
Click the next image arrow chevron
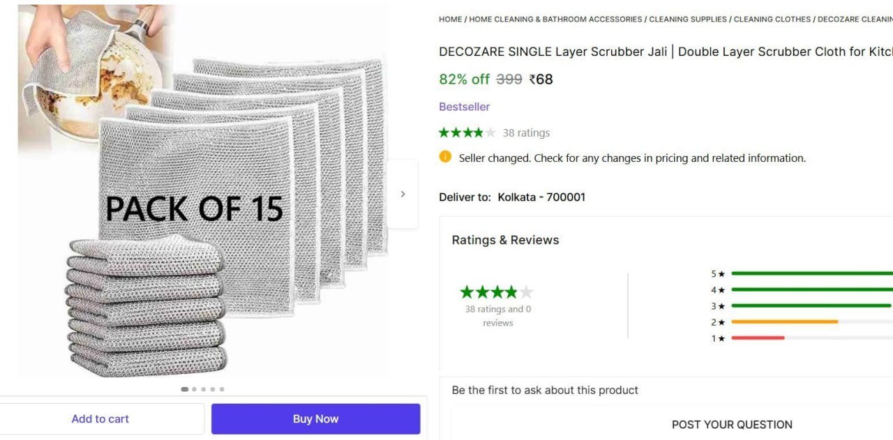(x=403, y=194)
